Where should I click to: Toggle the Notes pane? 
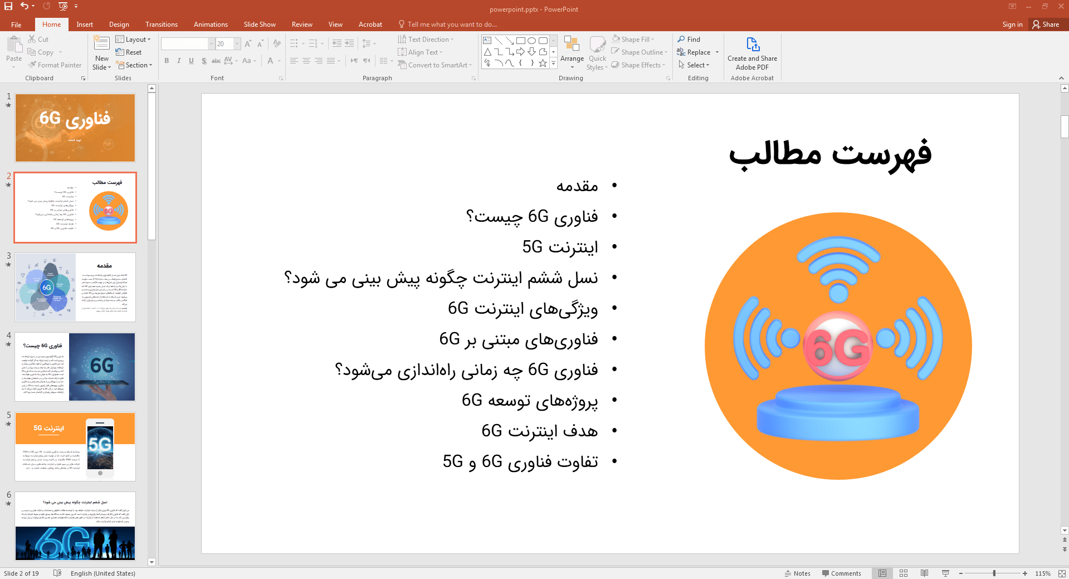[798, 573]
